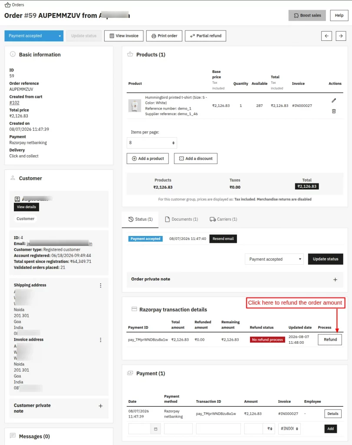
Task: Focus the payment amount input field
Action: coord(253,429)
